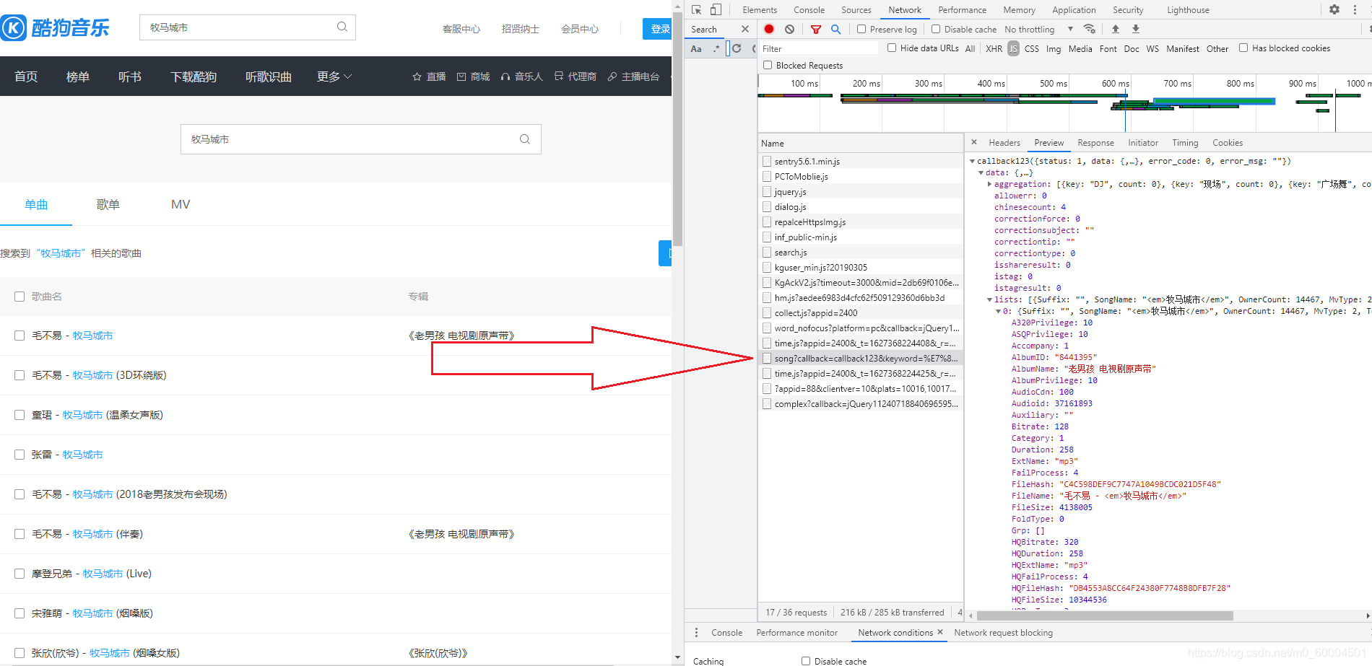Switch to the Console tab
The width and height of the screenshot is (1372, 666).
click(x=809, y=10)
